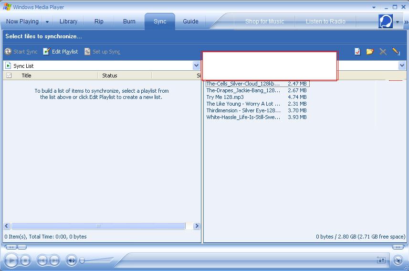Click the Previous track button
Image resolution: width=409 pixels, height=271 pixels.
(42, 260)
